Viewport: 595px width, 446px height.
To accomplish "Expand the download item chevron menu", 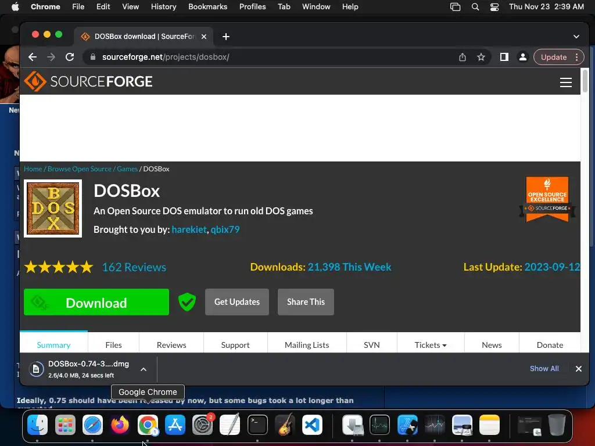I will click(144, 369).
